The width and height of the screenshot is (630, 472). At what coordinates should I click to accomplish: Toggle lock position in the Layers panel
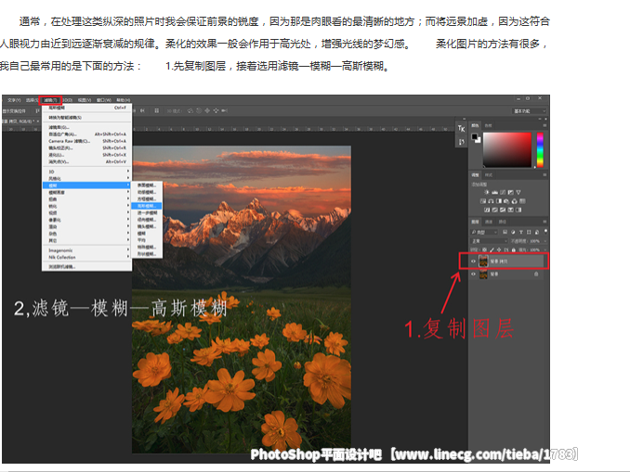499,249
